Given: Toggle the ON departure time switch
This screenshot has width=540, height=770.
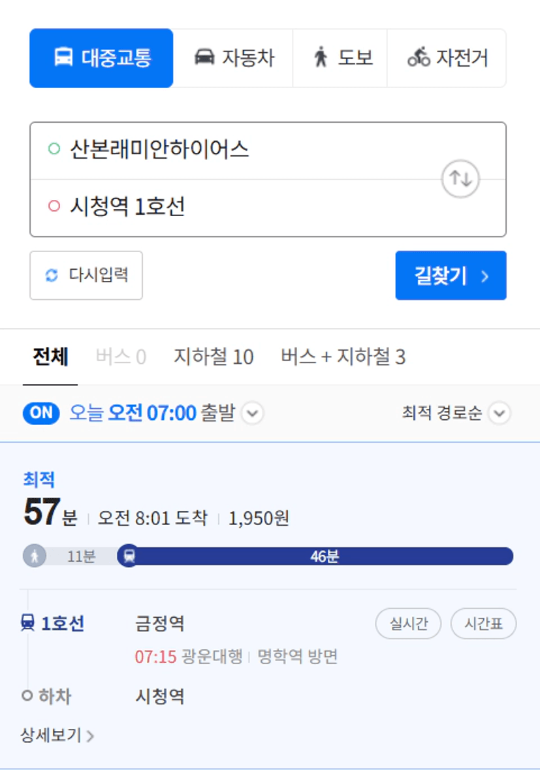Looking at the screenshot, I should coord(41,413).
